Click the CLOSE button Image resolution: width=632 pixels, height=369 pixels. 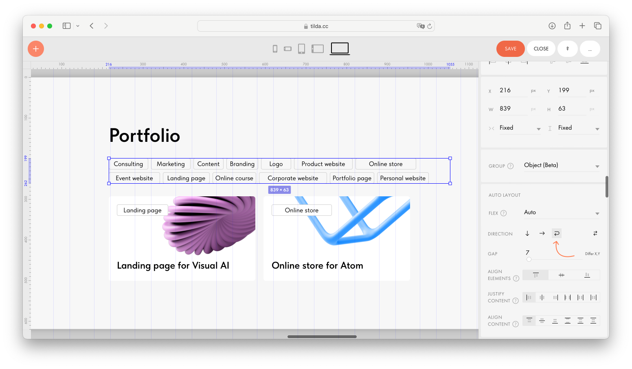(x=541, y=48)
